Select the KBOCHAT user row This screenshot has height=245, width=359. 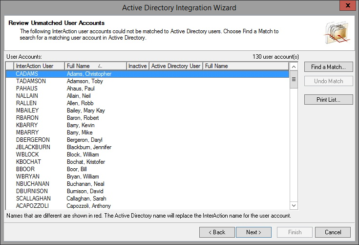(x=148, y=162)
